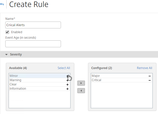Viewport: 158px width, 114px height.
Task: Collapse the Severity section triangle
Action: coord(7,54)
